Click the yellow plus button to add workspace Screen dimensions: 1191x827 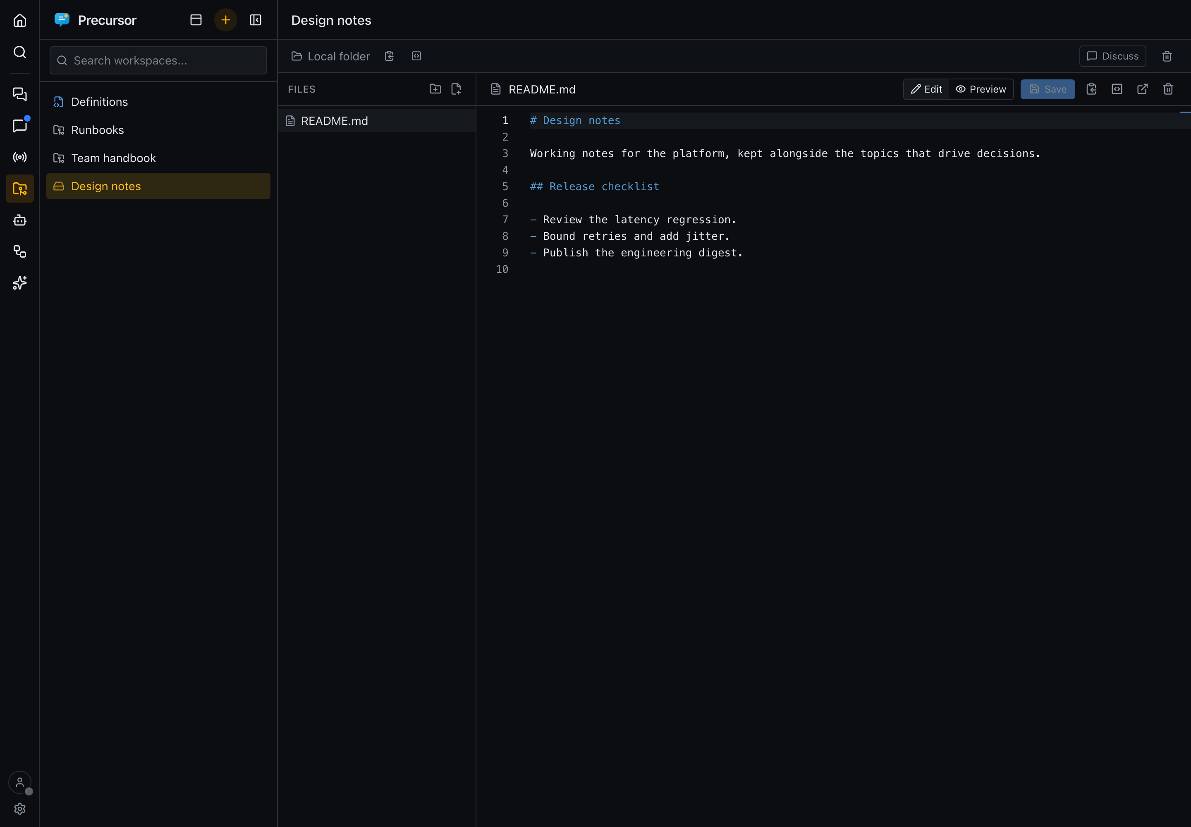point(225,20)
